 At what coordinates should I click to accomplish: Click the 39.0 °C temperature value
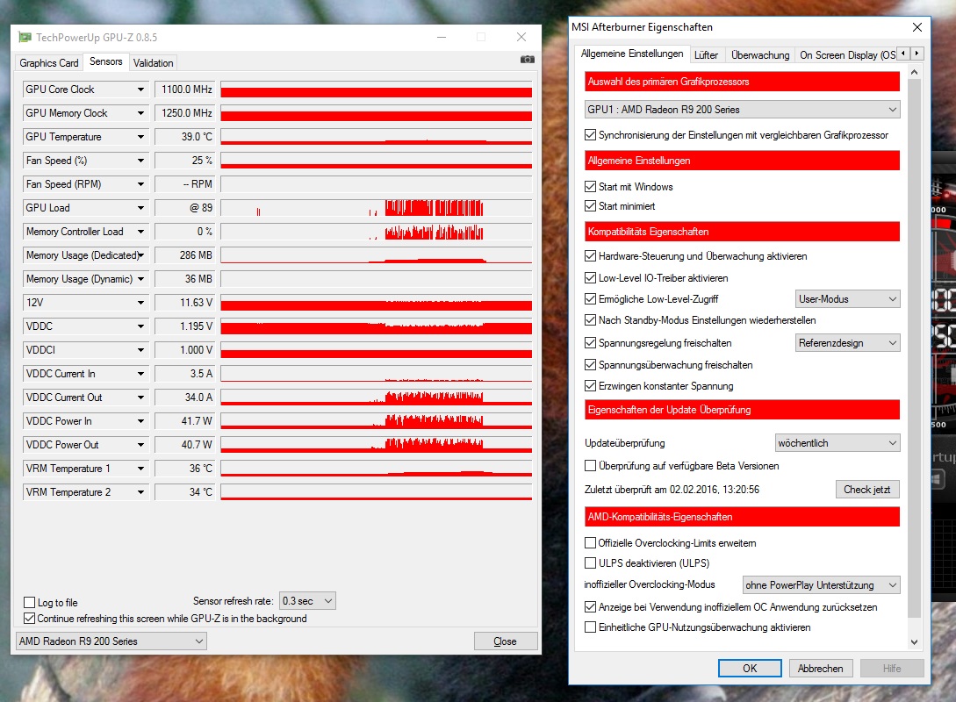184,137
